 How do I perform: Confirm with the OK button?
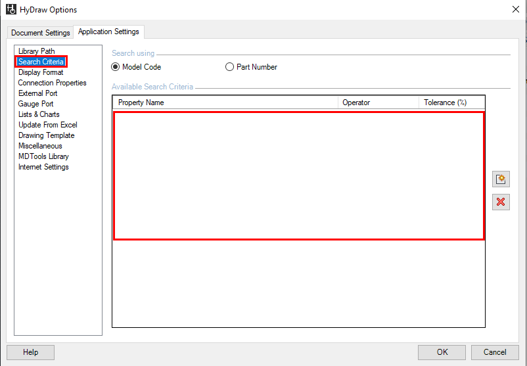[x=442, y=352]
